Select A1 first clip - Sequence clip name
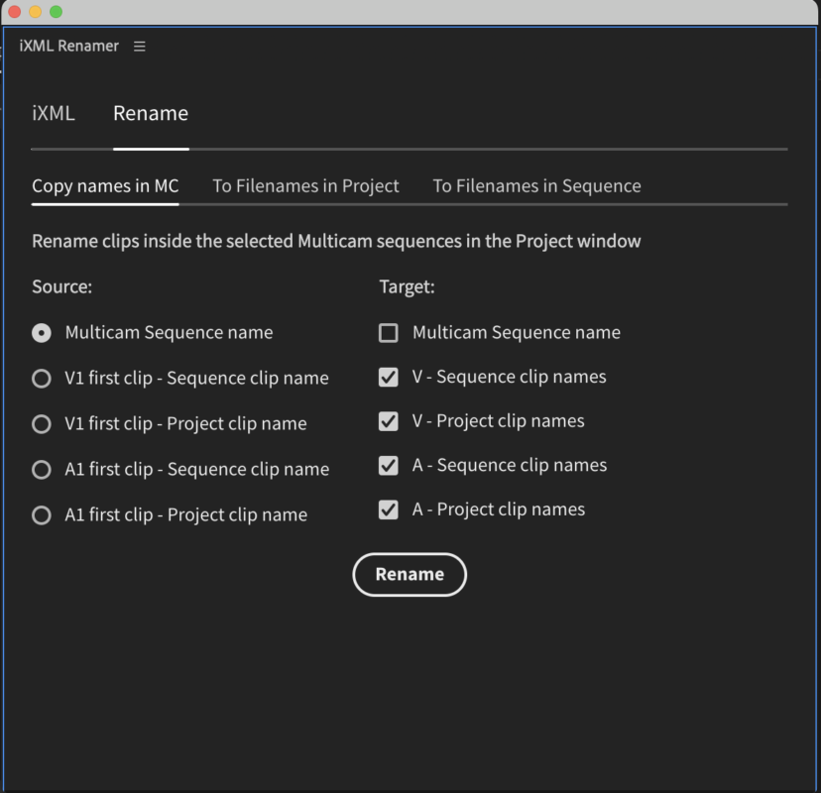Viewport: 821px width, 793px height. pos(42,470)
